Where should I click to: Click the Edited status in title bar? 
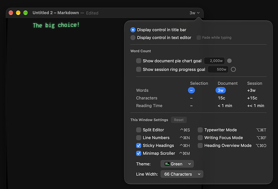(92, 13)
